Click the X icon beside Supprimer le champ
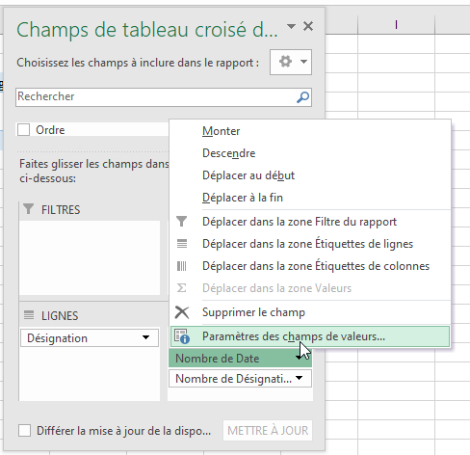Screen dimensions: 470x455 pos(182,312)
